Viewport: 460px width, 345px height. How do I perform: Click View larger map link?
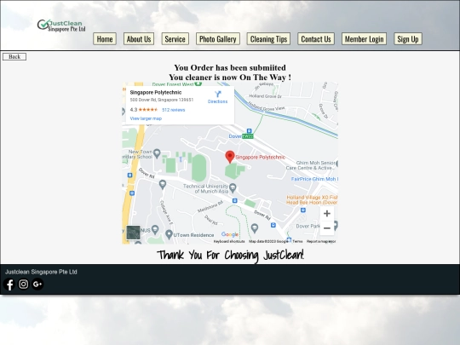(x=146, y=118)
